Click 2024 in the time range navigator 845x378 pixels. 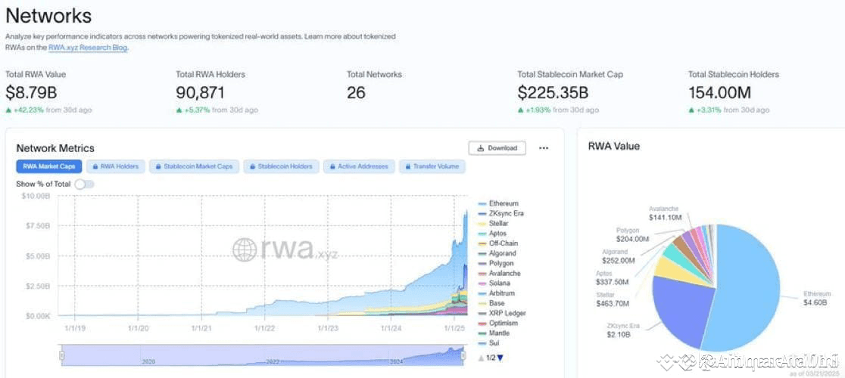point(398,362)
